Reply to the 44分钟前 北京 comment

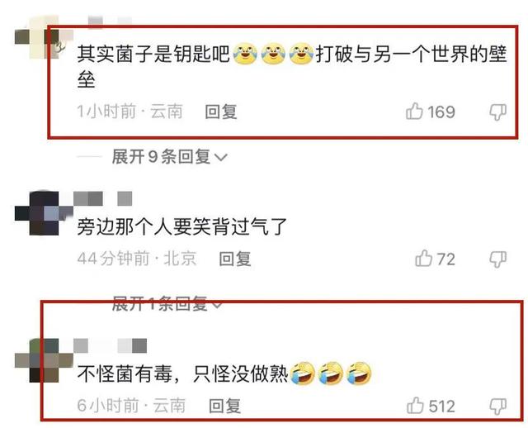235,259
